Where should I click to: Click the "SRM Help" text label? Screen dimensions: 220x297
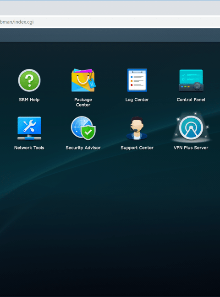[29, 100]
